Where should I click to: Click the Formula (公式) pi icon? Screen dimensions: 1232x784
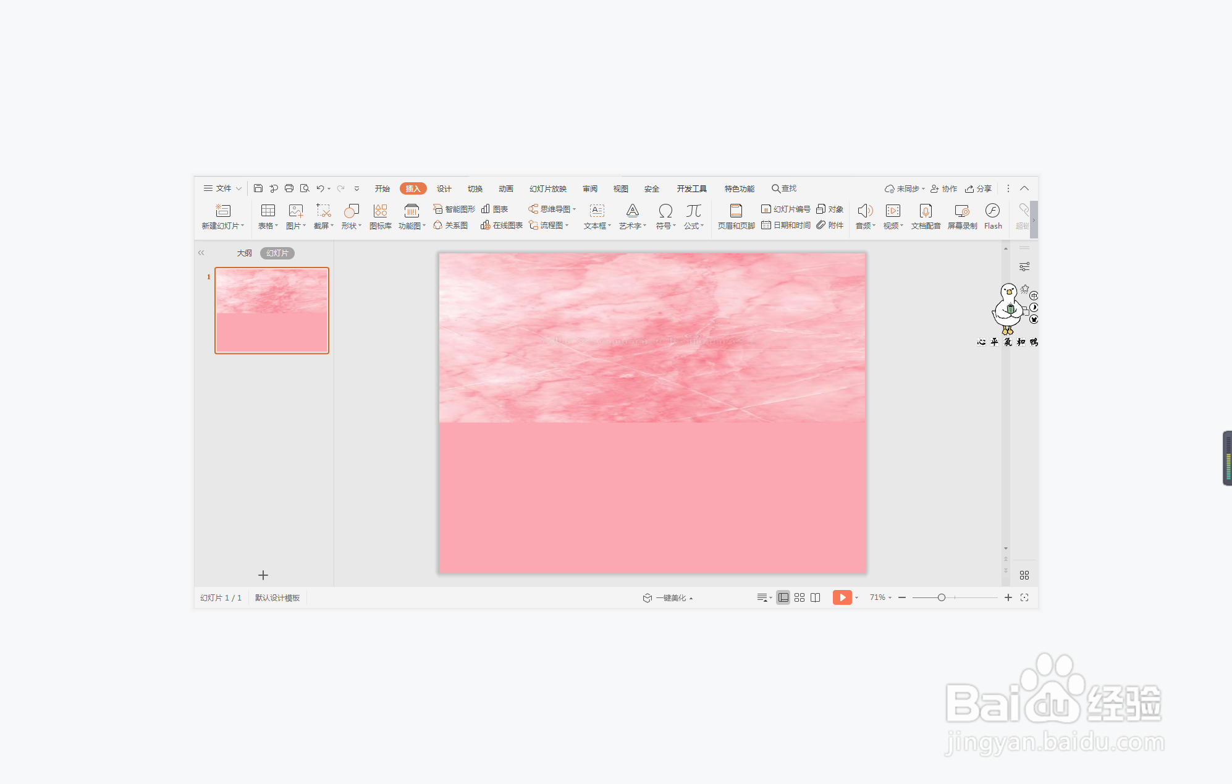tap(694, 211)
